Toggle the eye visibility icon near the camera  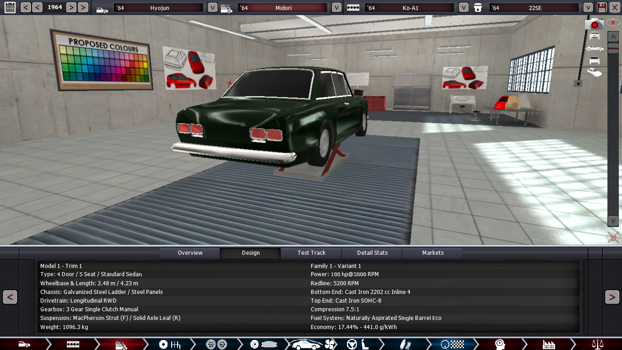coord(613,22)
